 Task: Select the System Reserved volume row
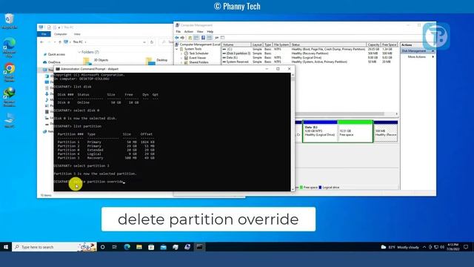pyautogui.click(x=310, y=62)
